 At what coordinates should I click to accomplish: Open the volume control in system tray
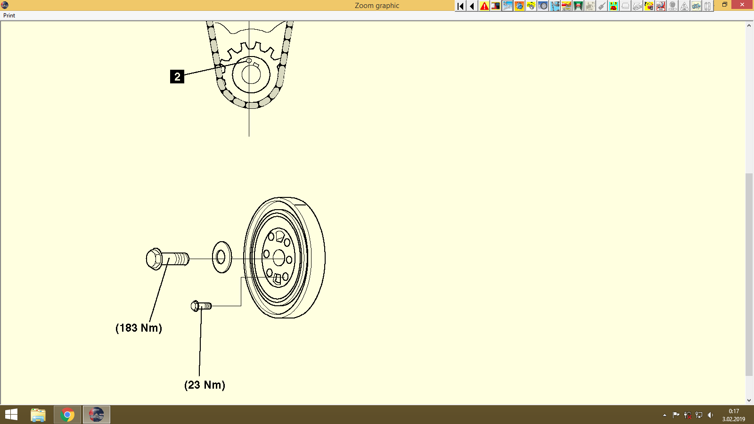(x=712, y=415)
